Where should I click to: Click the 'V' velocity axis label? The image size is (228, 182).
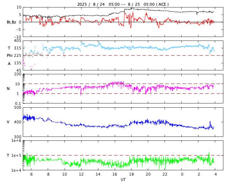pos(8,122)
